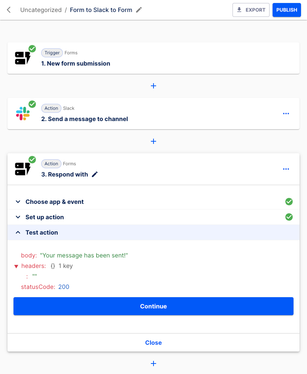The height and width of the screenshot is (374, 307).
Task: Open the Respond with step options menu
Action: 286,169
